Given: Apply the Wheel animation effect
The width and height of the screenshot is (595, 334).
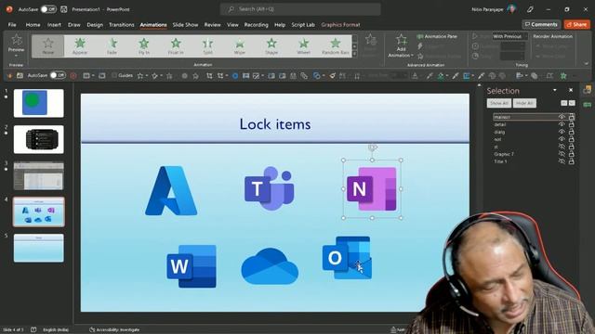Looking at the screenshot, I should click(x=303, y=45).
